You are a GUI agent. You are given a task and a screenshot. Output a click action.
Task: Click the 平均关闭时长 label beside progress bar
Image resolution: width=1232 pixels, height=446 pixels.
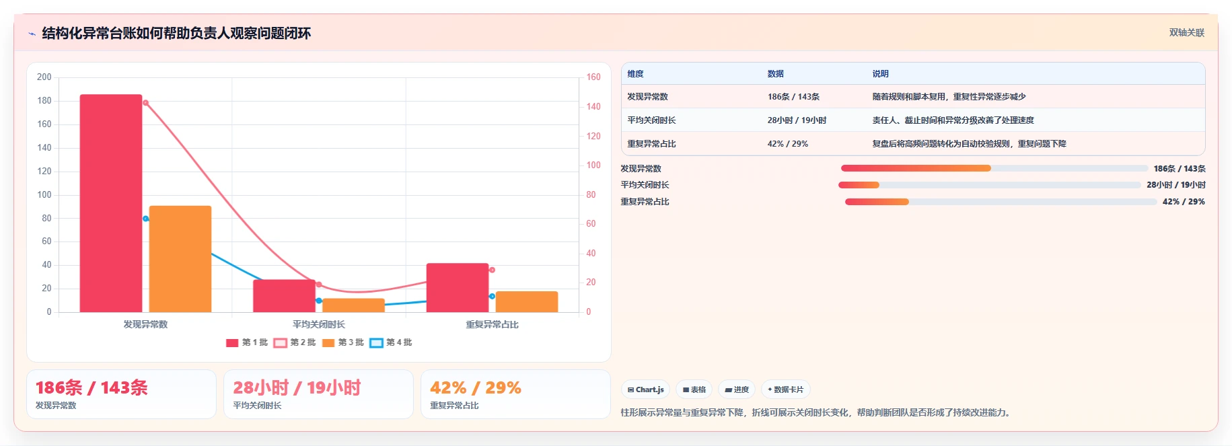[645, 185]
